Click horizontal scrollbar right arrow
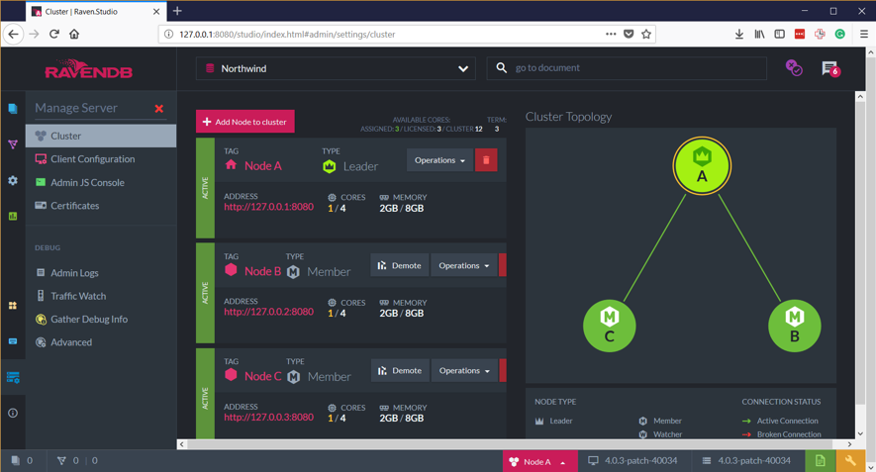 tap(849, 444)
